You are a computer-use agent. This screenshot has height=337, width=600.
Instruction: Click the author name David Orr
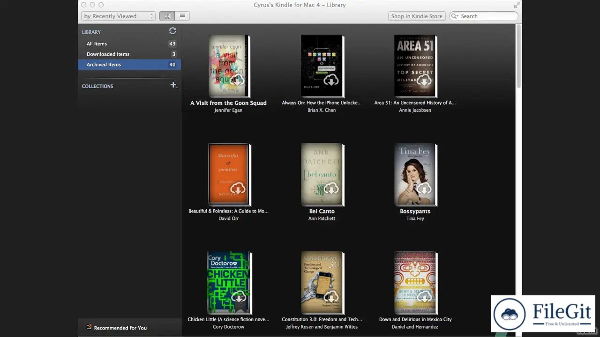pos(228,219)
